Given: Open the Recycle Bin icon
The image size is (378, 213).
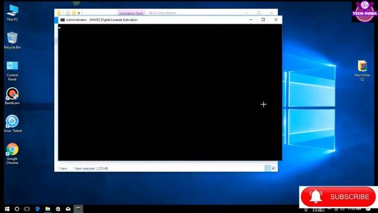Looking at the screenshot, I should point(12,40).
